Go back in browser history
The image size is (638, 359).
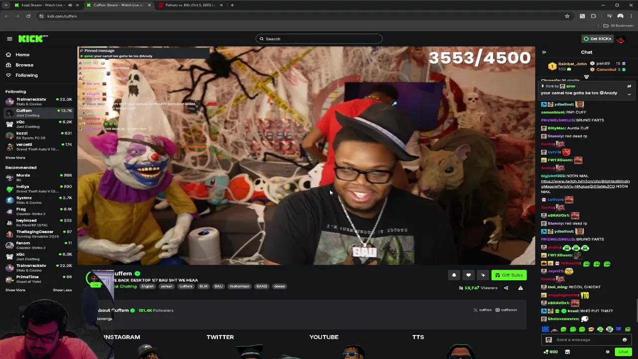point(6,16)
